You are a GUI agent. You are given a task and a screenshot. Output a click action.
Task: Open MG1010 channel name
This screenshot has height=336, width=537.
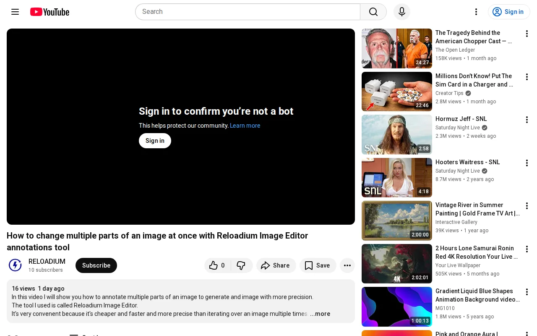click(445, 308)
